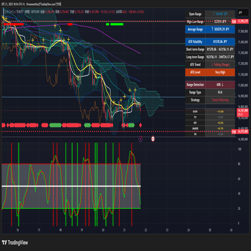Click the Very High value cell

tap(220, 72)
